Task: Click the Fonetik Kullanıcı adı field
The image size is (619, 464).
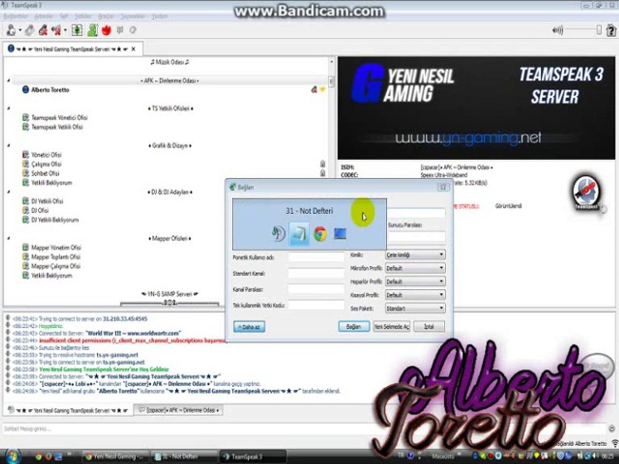Action: [x=316, y=257]
